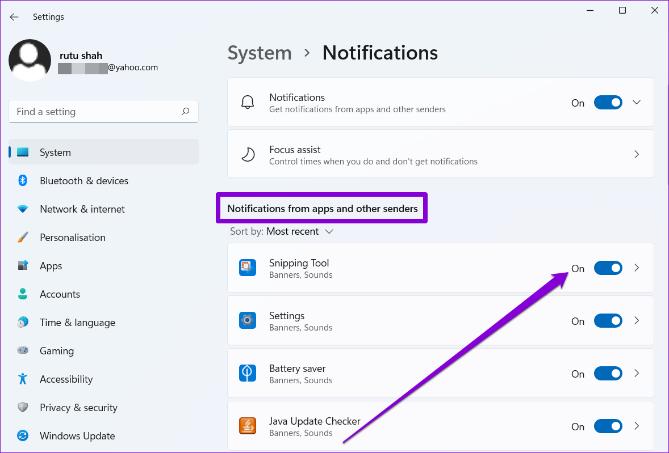Click the Battery saver app icon
The height and width of the screenshot is (453, 669).
click(248, 374)
